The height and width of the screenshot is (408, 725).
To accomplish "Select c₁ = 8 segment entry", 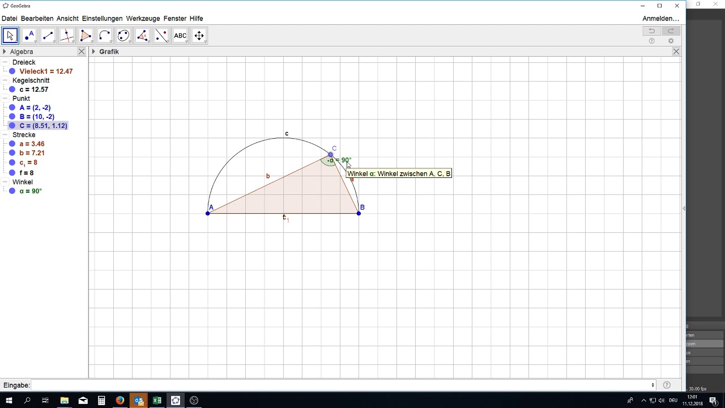I will (28, 163).
